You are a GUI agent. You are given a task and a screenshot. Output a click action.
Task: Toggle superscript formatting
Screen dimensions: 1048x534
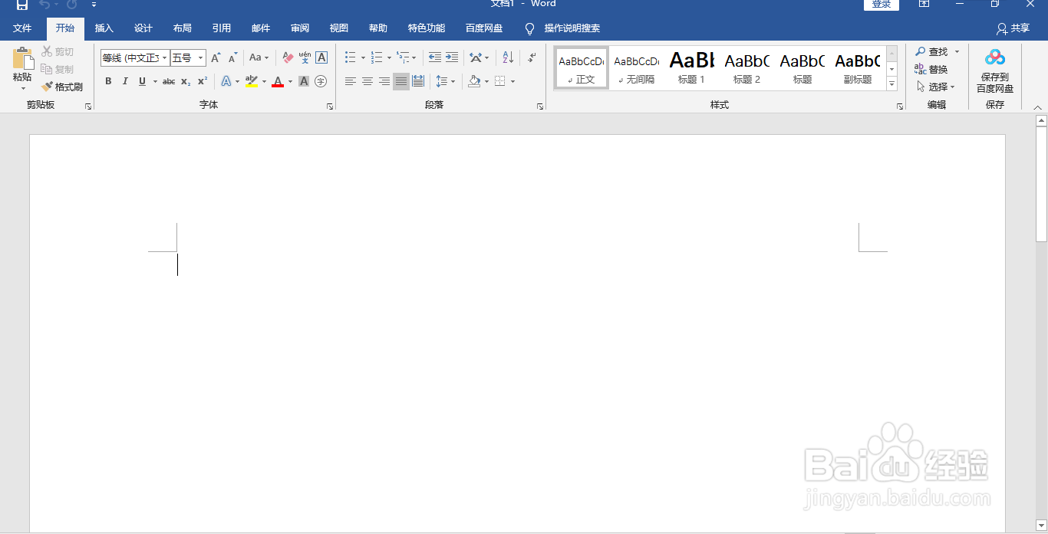(203, 81)
